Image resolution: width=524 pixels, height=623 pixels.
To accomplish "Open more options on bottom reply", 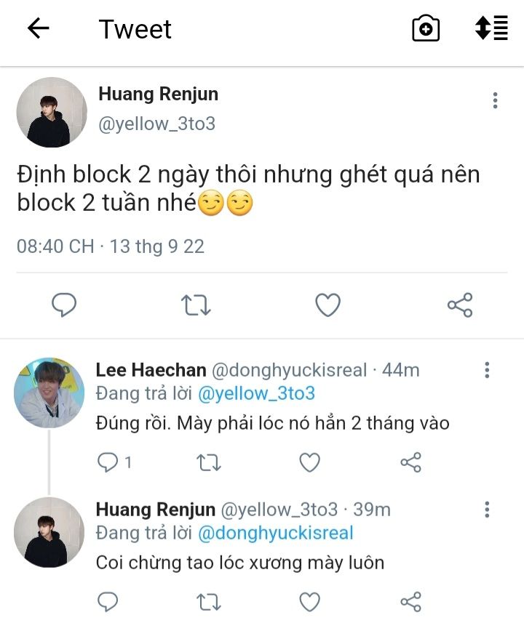I will coord(487,510).
